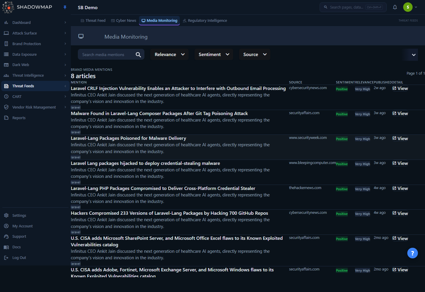Open Data Exposure in sidebar menu

pyautogui.click(x=35, y=54)
